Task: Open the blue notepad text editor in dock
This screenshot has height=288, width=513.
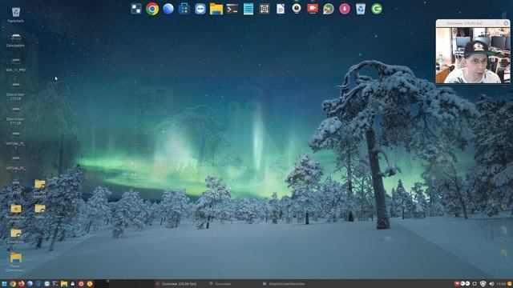Action: [248, 9]
